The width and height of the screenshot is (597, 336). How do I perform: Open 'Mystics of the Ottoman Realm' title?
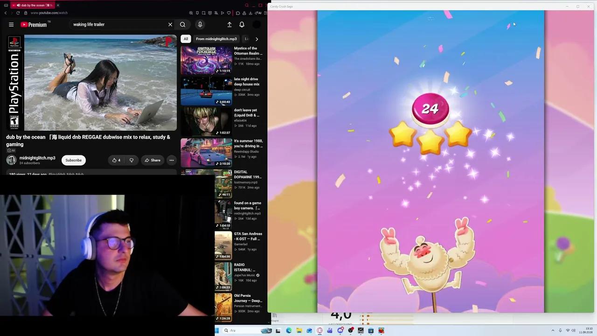coord(248,51)
